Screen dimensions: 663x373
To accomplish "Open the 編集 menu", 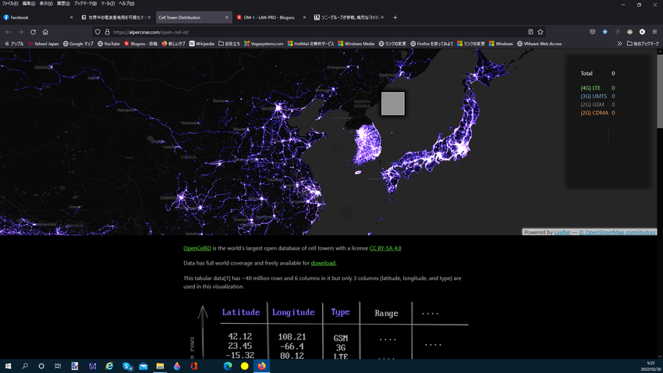I will [28, 3].
